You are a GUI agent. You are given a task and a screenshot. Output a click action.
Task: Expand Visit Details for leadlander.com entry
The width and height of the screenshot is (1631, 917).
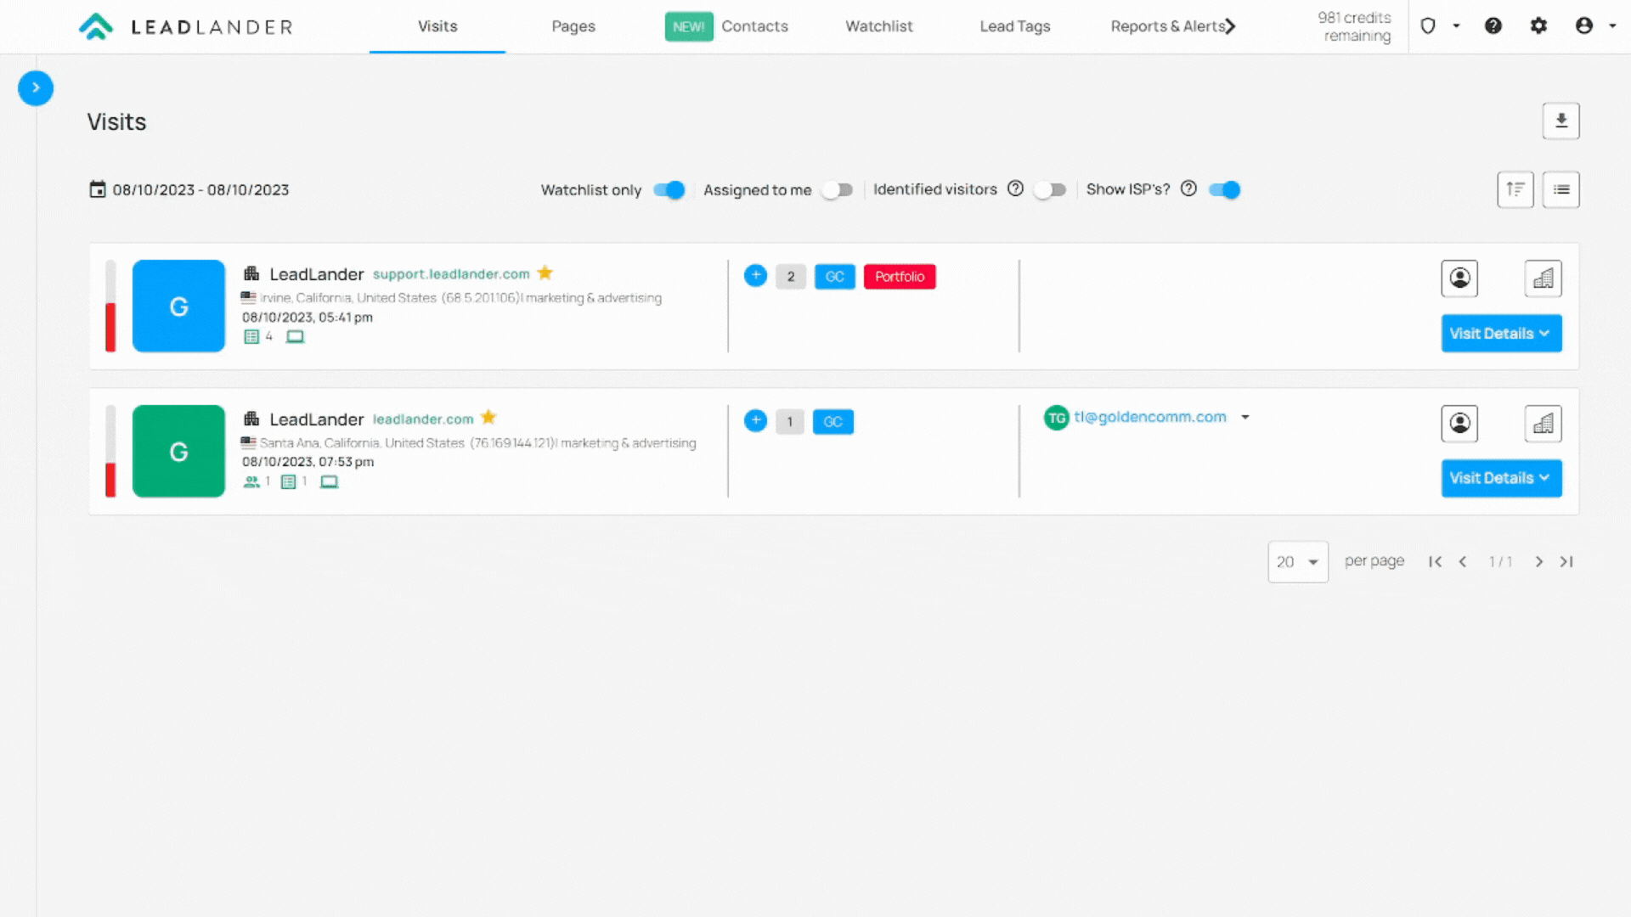1500,477
